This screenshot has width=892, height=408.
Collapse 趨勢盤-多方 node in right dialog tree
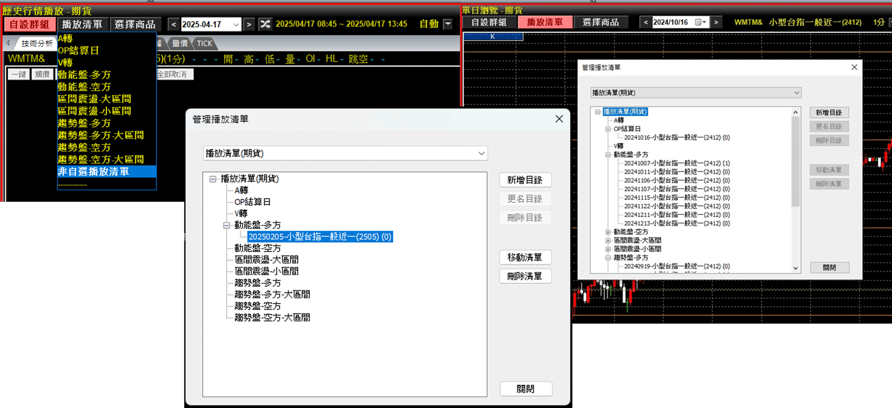click(x=608, y=258)
